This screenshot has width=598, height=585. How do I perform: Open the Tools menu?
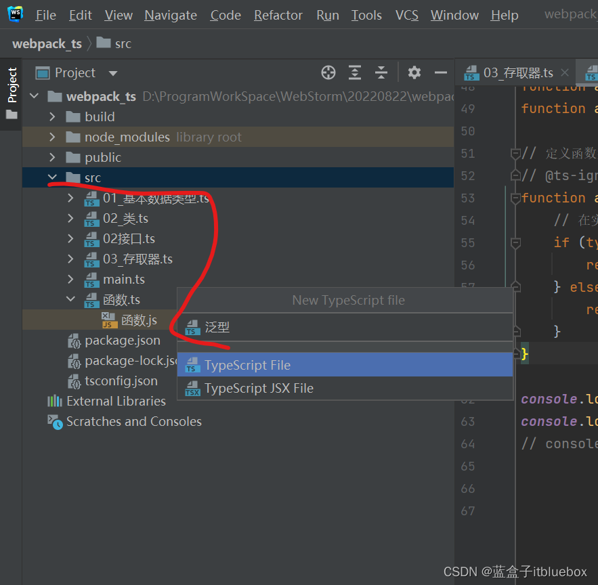[x=366, y=16]
